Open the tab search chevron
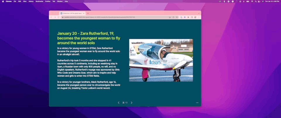 pos(198,13)
